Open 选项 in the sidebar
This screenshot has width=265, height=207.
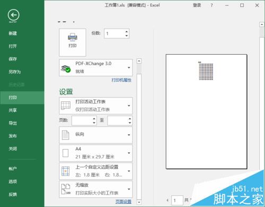coord(13,182)
